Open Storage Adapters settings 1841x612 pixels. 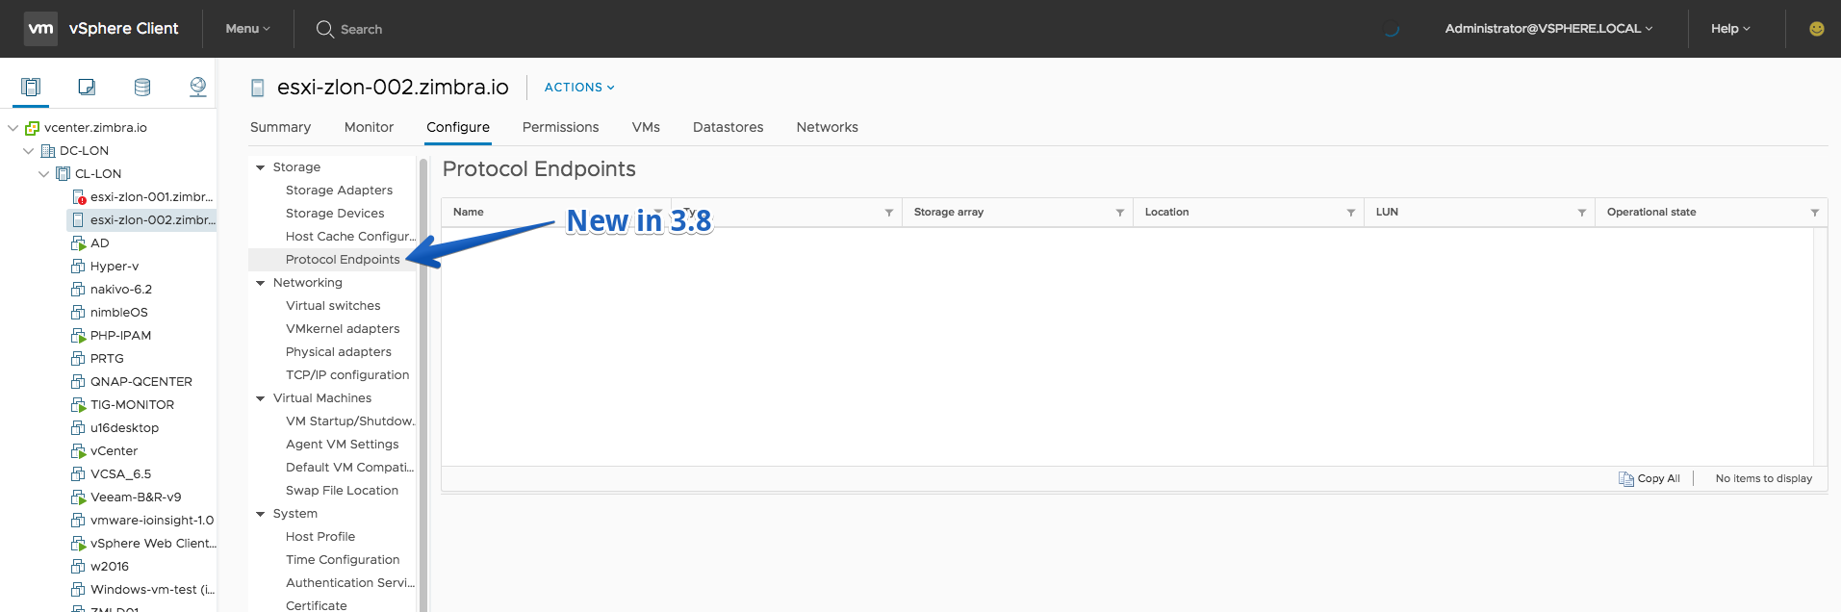(339, 191)
